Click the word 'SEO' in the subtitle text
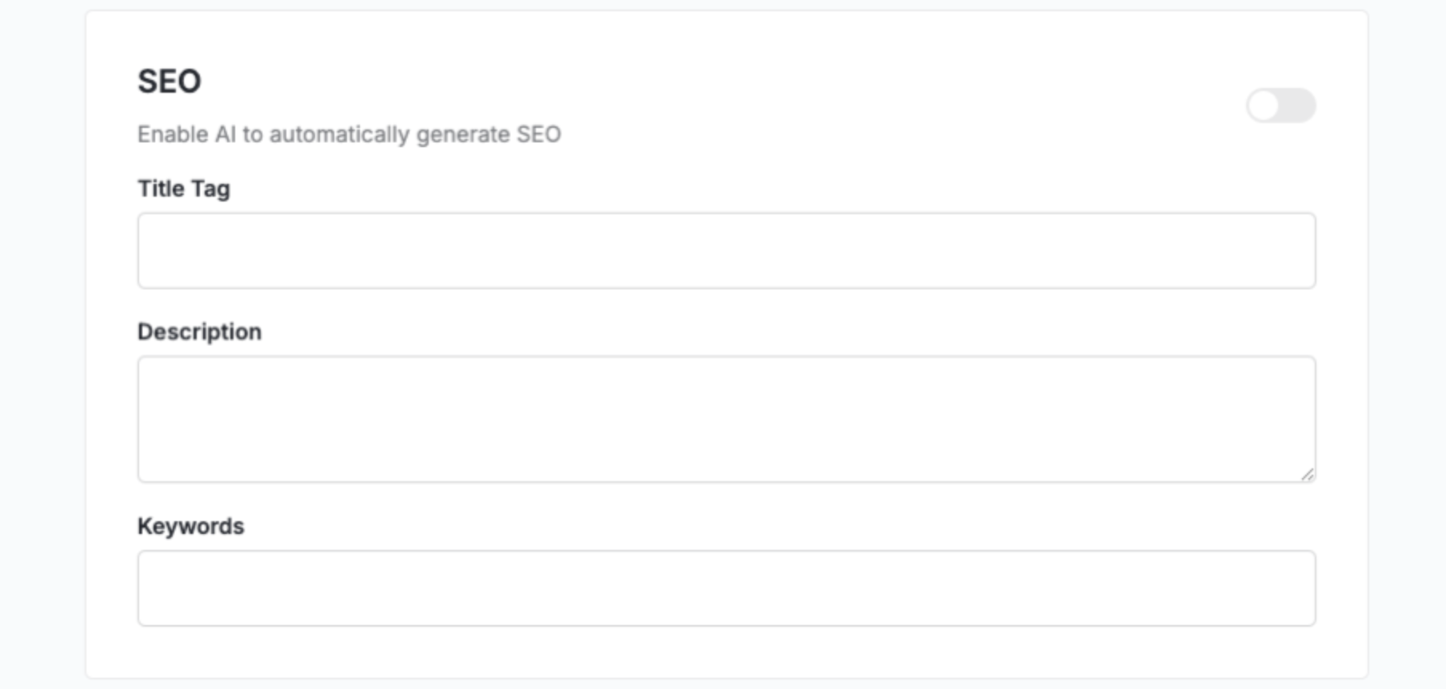This screenshot has width=1446, height=689. click(538, 134)
